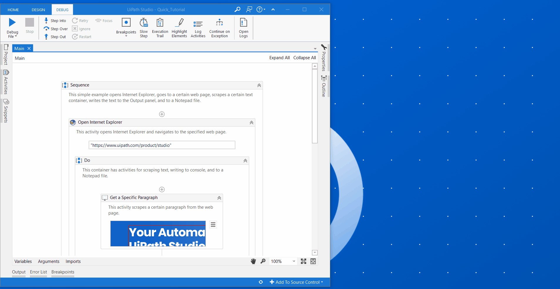Toggle Execution Trail option

160,28
